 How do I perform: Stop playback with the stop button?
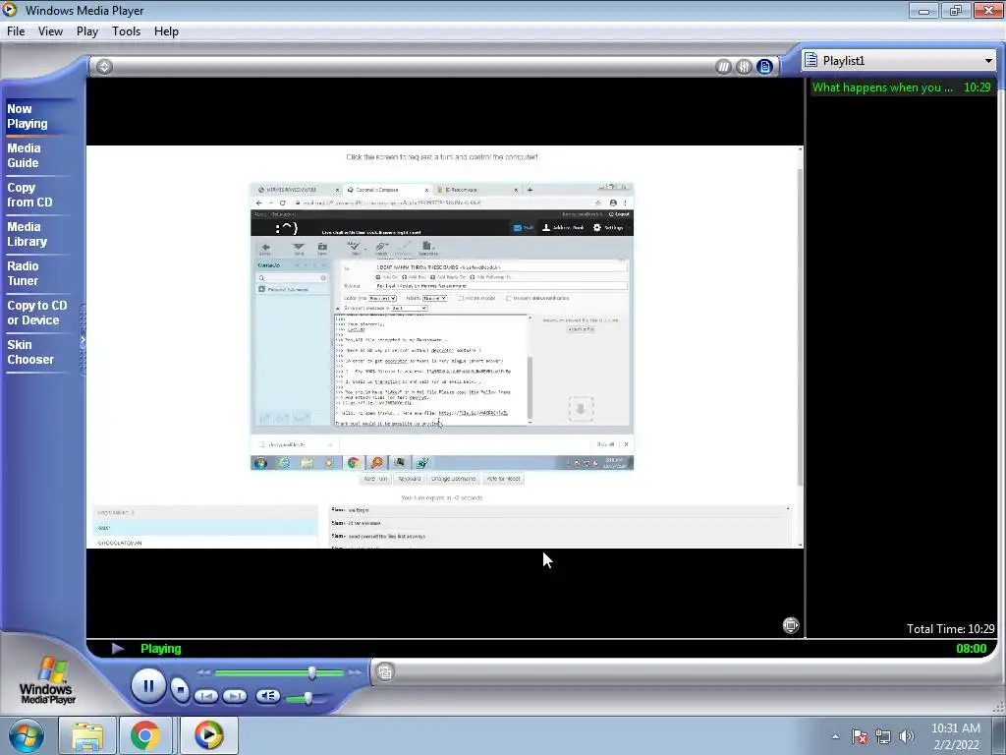pyautogui.click(x=181, y=690)
